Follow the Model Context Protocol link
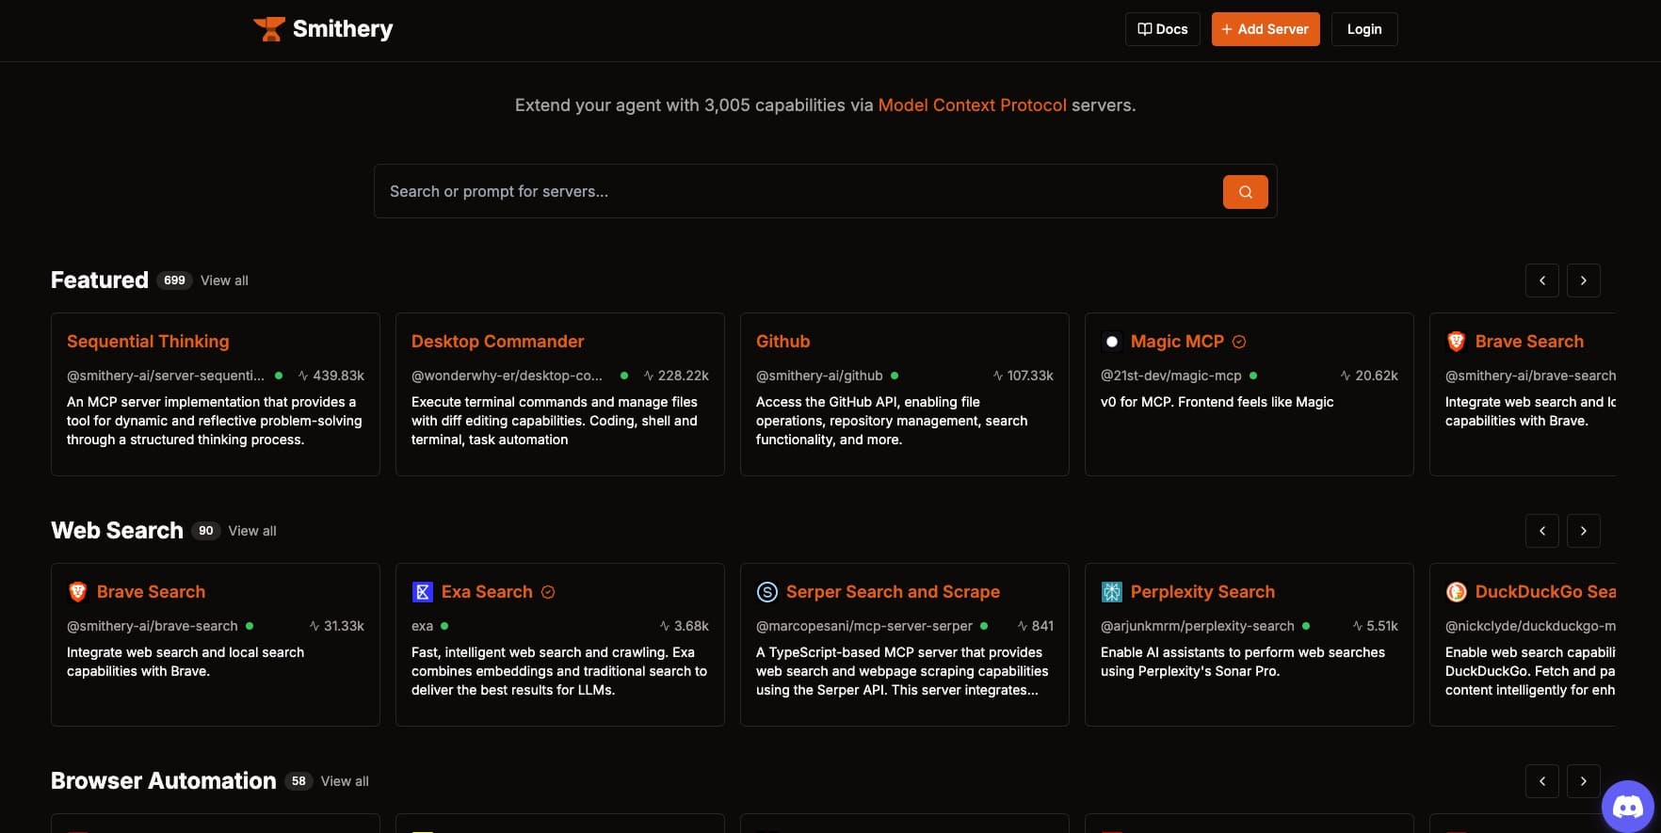This screenshot has height=833, width=1661. (973, 105)
